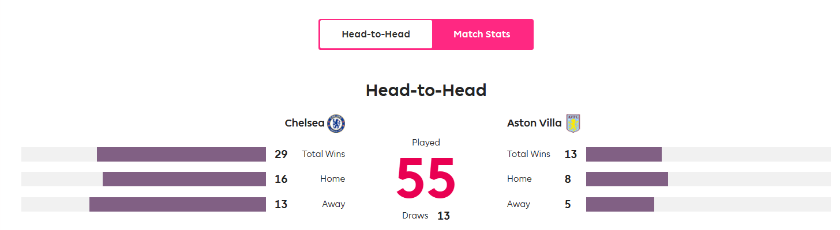Click Aston Villa's Total Wins bar

(x=624, y=154)
